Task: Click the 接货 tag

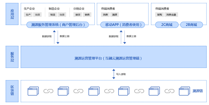Action: (78, 14)
